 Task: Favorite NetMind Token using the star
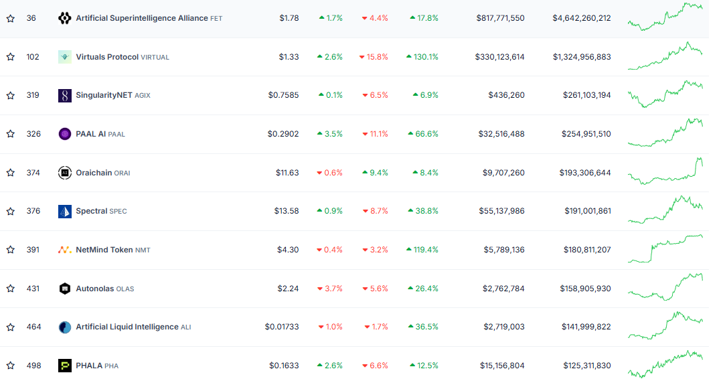10,250
